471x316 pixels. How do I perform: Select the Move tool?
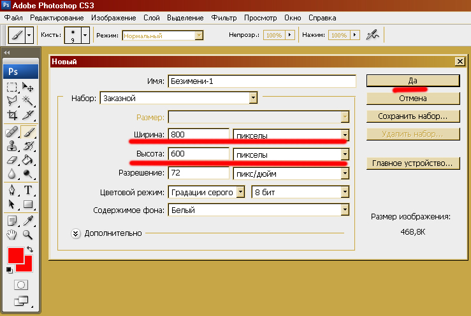point(28,87)
